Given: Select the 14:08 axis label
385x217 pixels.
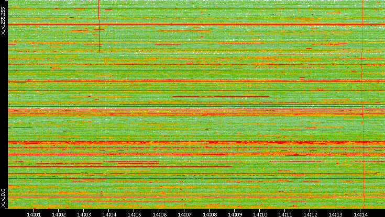Looking at the screenshot, I should [210, 214].
